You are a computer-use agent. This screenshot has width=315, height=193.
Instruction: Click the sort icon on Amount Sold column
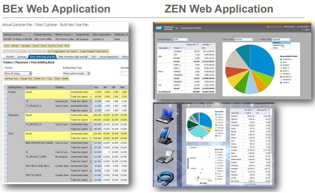click(197, 45)
